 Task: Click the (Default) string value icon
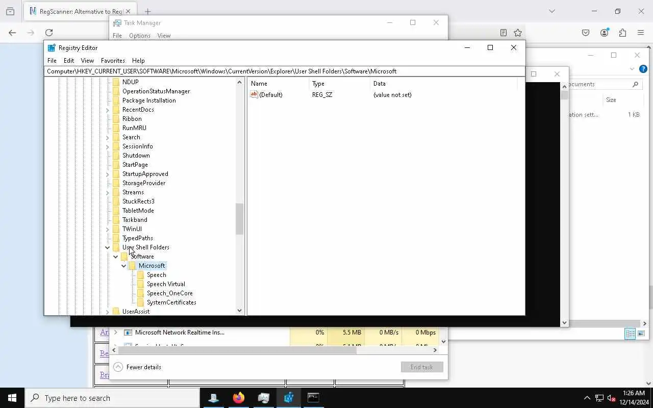(254, 94)
